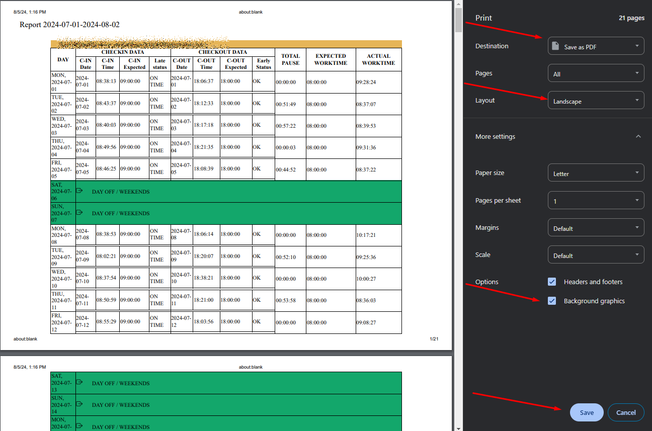Open the Margins dropdown

596,228
